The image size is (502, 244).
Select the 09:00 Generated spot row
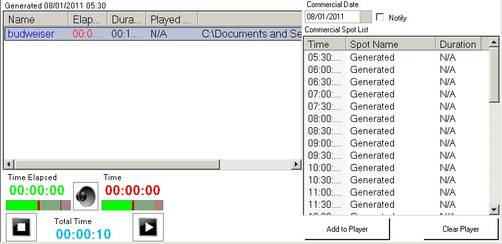[397, 143]
